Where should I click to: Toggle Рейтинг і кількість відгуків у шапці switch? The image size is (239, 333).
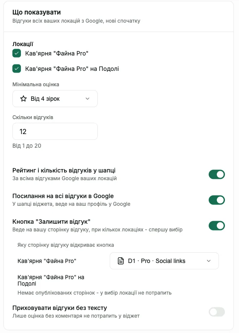point(217,174)
